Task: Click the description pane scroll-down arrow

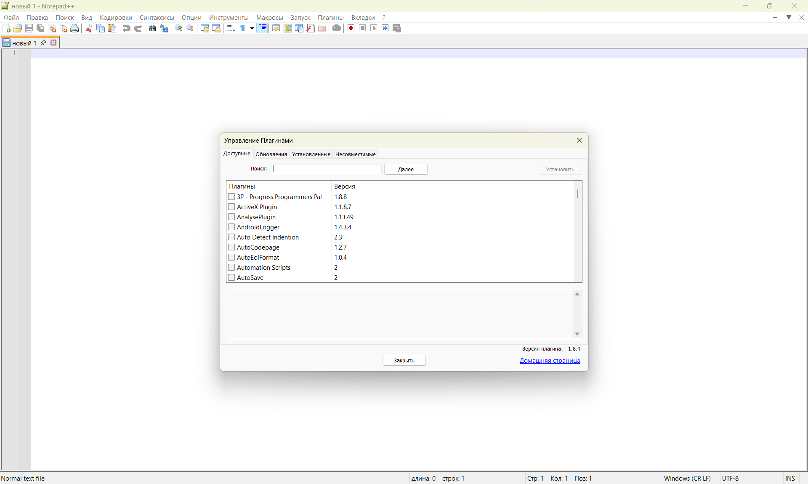Action: (x=577, y=334)
